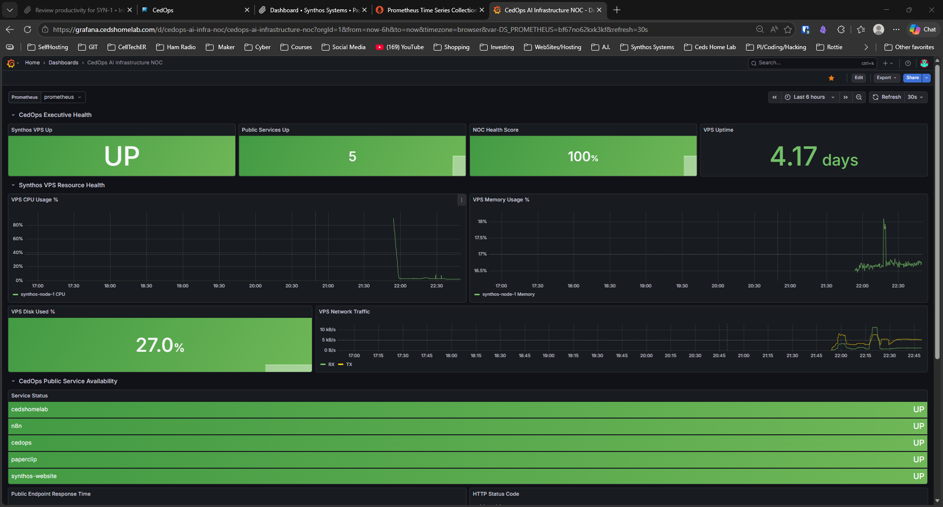The image size is (943, 507).
Task: Open the 30s refresh interval dropdown
Action: point(915,97)
